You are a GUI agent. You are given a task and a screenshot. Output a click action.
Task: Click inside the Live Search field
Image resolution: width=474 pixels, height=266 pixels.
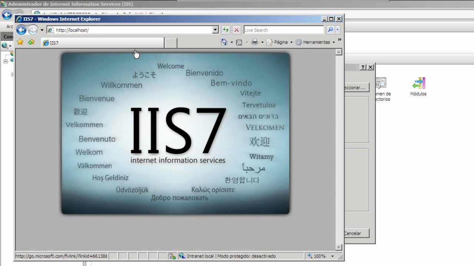pos(283,30)
